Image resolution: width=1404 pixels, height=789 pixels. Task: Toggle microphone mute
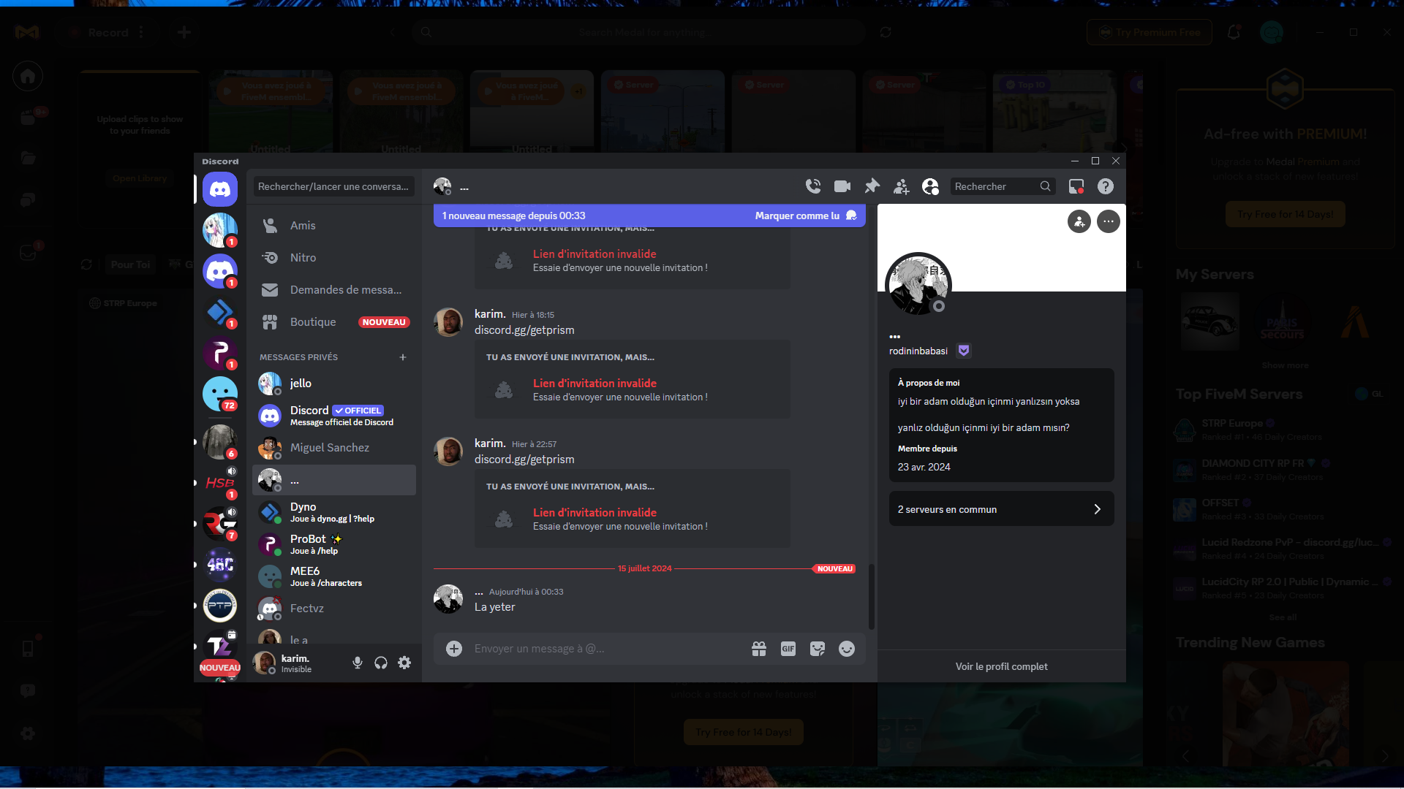pyautogui.click(x=358, y=663)
